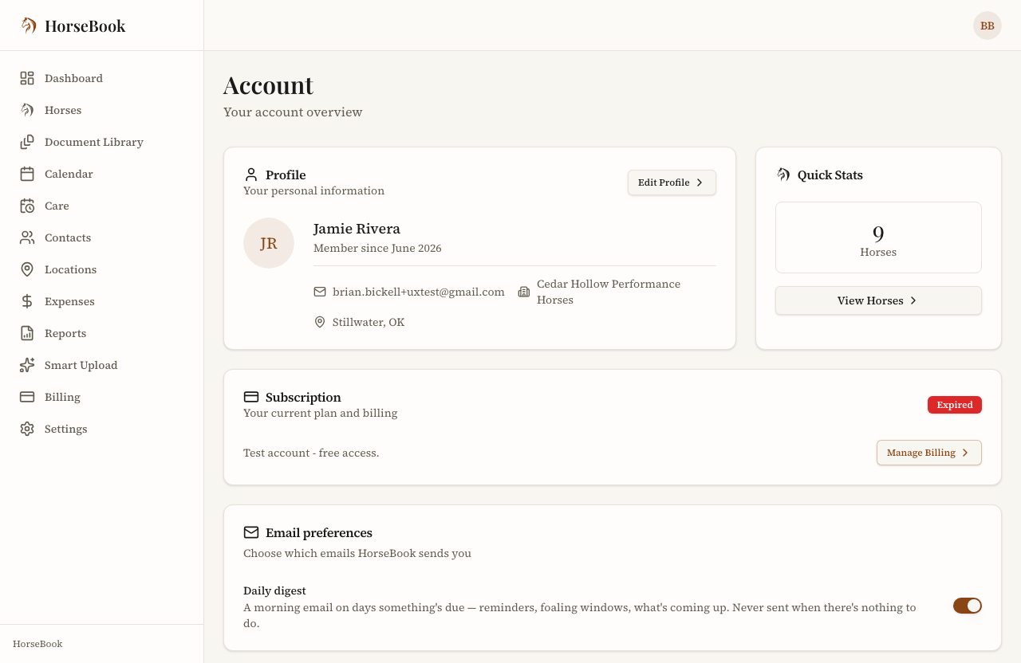
Task: Click the chevron on Edit Profile button
Action: pyautogui.click(x=700, y=182)
